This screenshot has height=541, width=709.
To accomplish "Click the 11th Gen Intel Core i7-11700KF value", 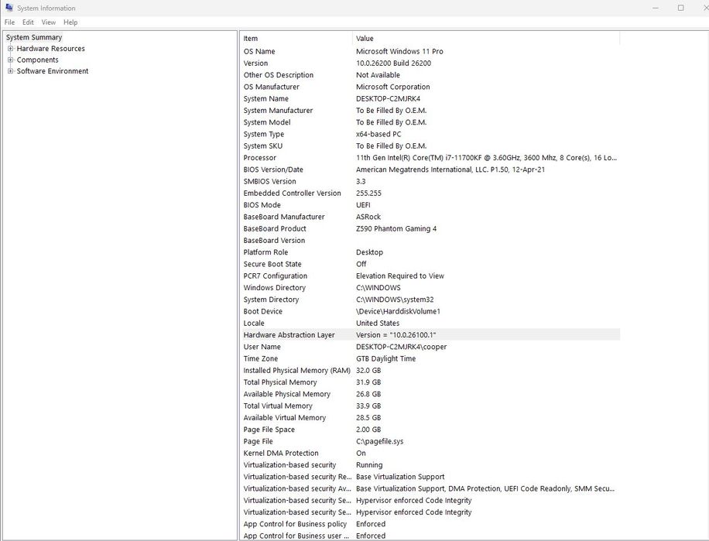I will pos(487,158).
